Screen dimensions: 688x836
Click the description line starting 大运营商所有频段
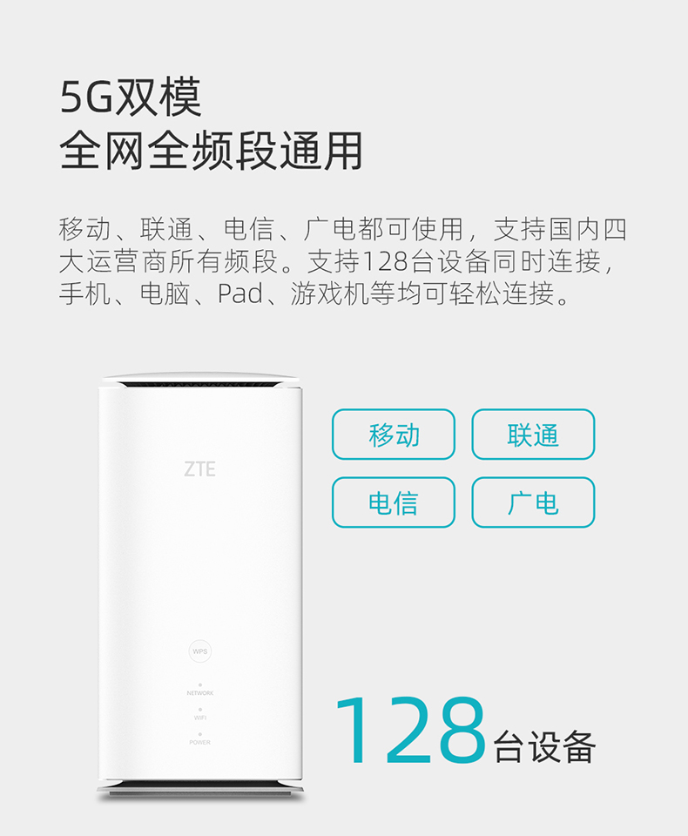[337, 262]
